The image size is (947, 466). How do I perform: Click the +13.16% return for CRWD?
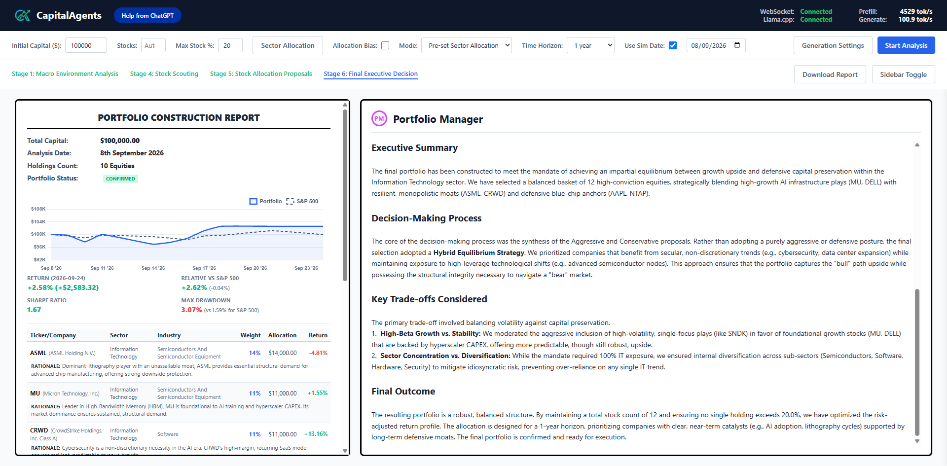tap(316, 434)
